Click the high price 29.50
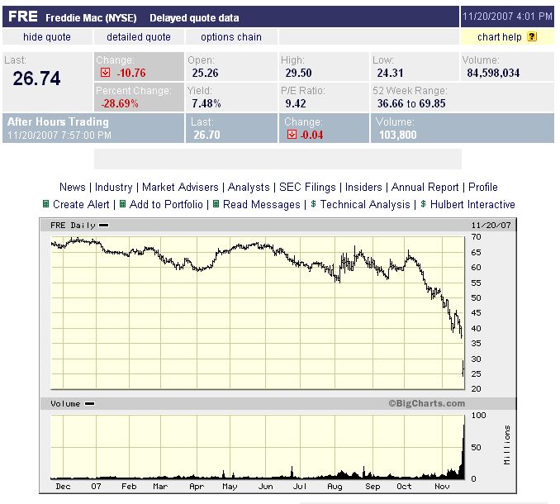The height and width of the screenshot is (504, 560). coord(298,73)
